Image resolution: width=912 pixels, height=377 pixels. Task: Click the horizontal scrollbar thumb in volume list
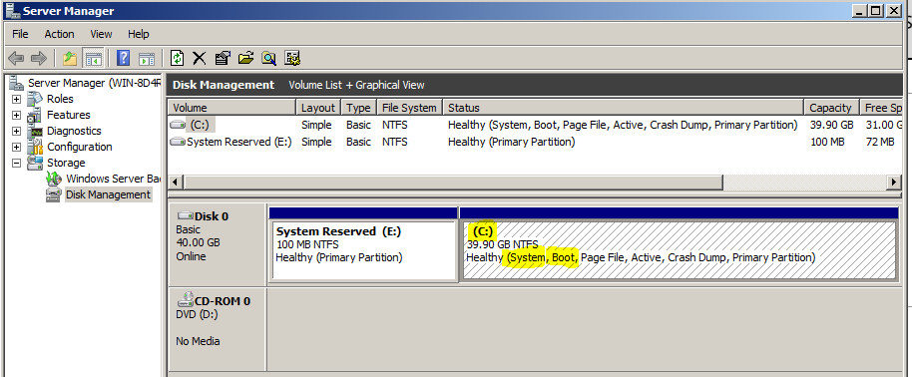453,183
